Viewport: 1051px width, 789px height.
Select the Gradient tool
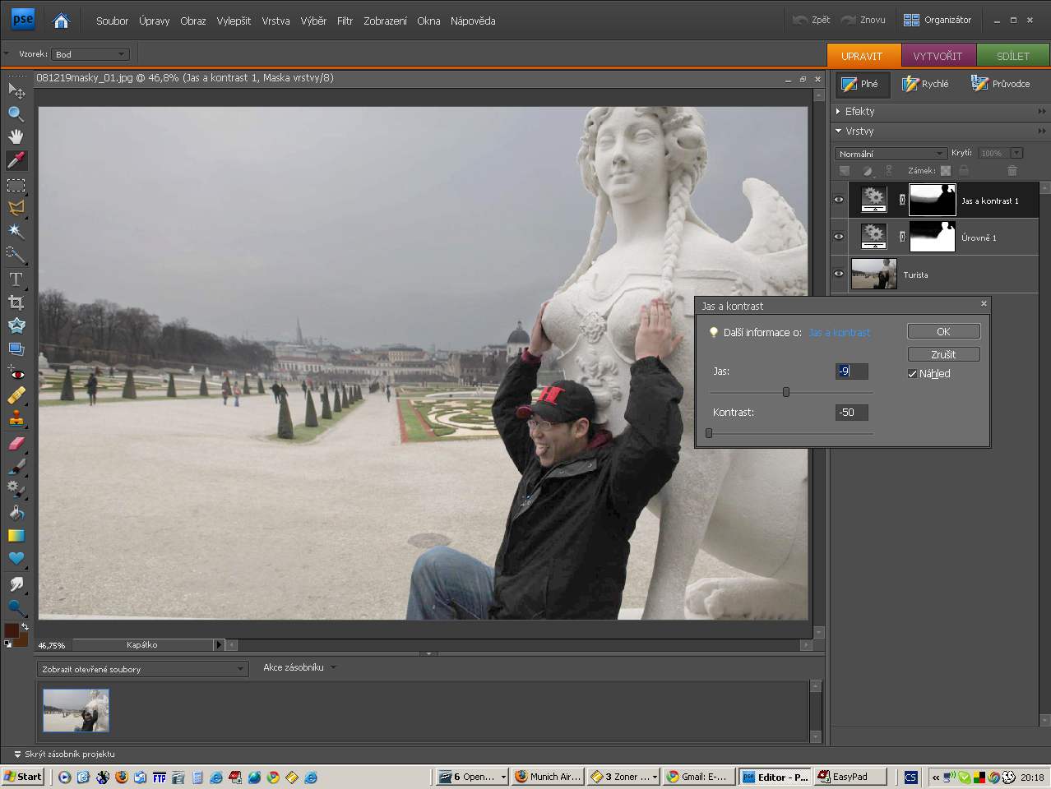[x=16, y=535]
